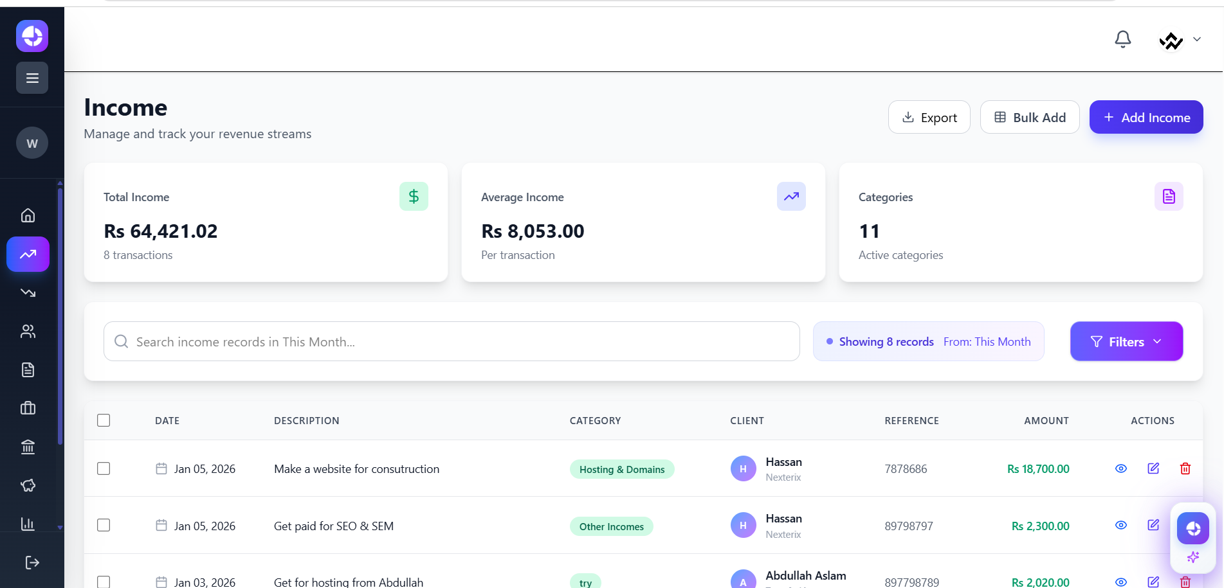Open the Invoices document icon in sidebar
The image size is (1224, 588).
tap(28, 370)
